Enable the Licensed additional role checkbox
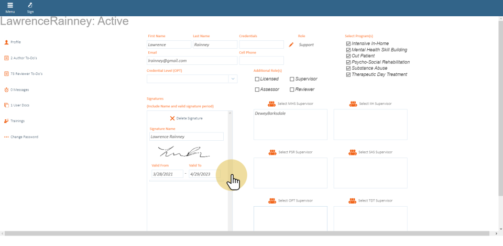The width and height of the screenshot is (503, 246). tap(257, 79)
